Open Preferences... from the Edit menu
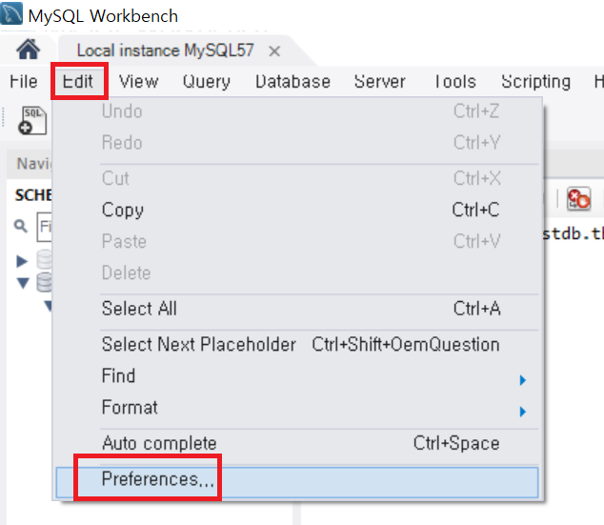The width and height of the screenshot is (604, 525). pos(297,482)
